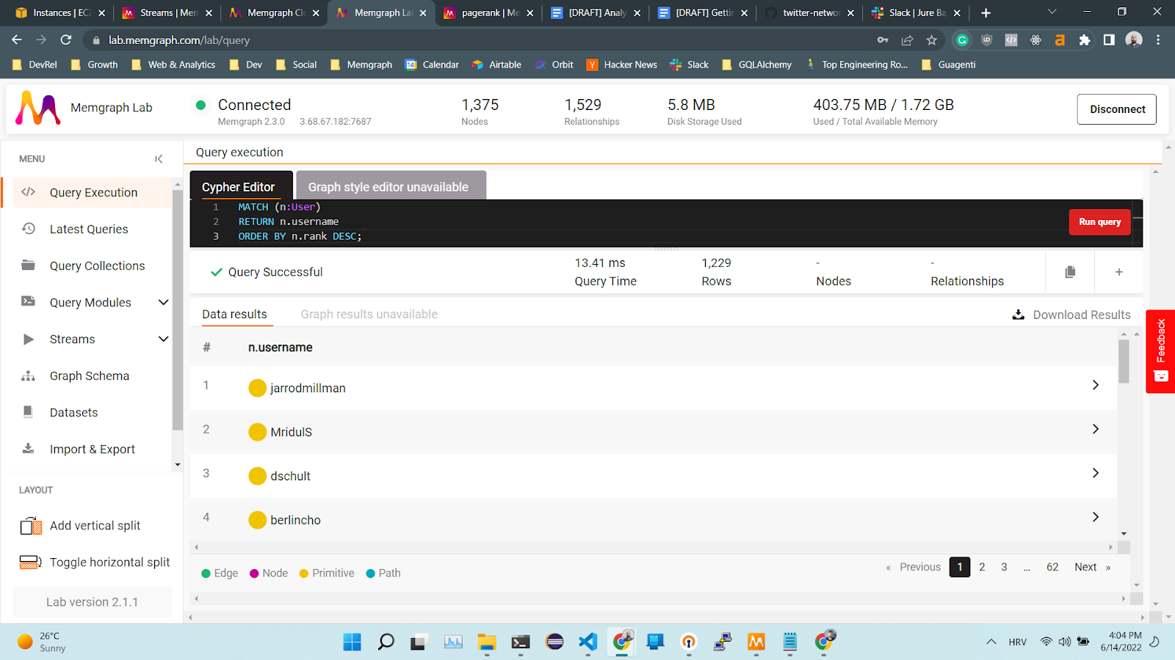This screenshot has width=1175, height=660.
Task: Expand Streams submenu chevron
Action: tap(163, 339)
